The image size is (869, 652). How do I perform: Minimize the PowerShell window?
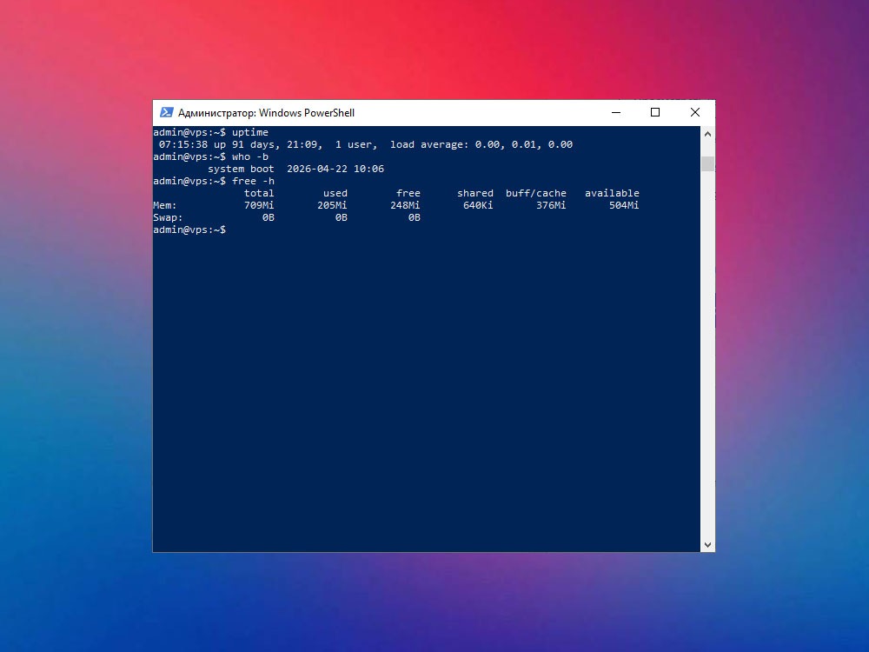pyautogui.click(x=616, y=112)
